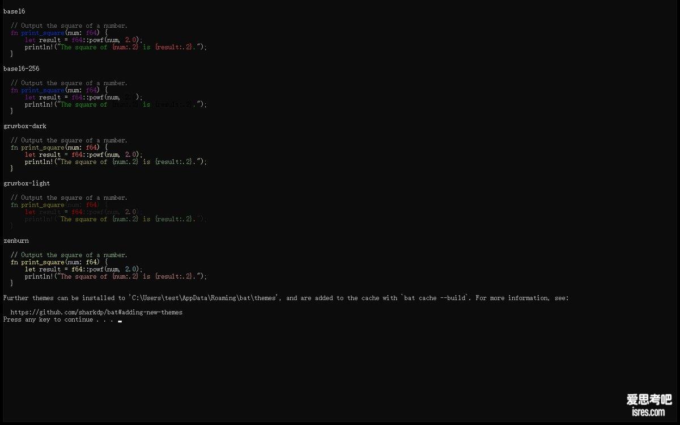Click "fn print_square" line in base16 sample
Image resolution: width=680 pixels, height=425 pixels.
[x=59, y=33]
